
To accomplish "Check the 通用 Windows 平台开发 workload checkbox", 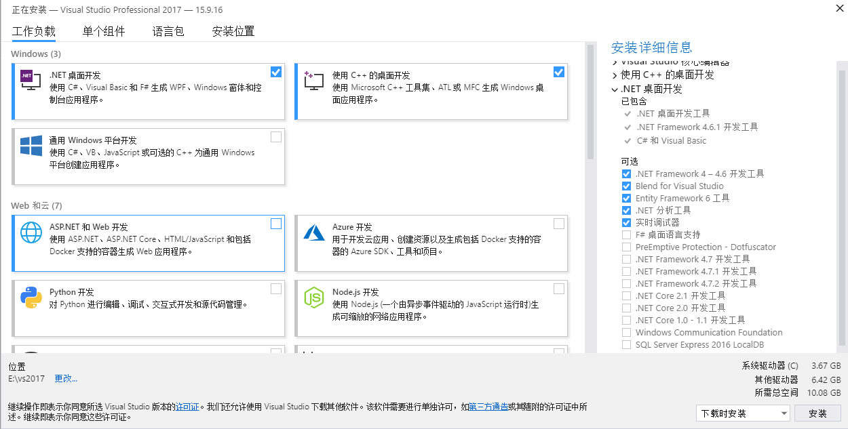I will click(x=276, y=137).
